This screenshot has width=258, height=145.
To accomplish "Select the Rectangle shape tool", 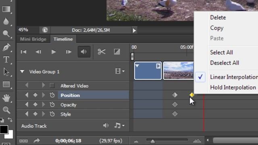I will (6, 84).
